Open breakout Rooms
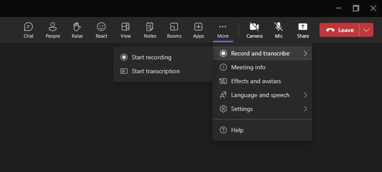This screenshot has height=172, width=382. click(174, 30)
